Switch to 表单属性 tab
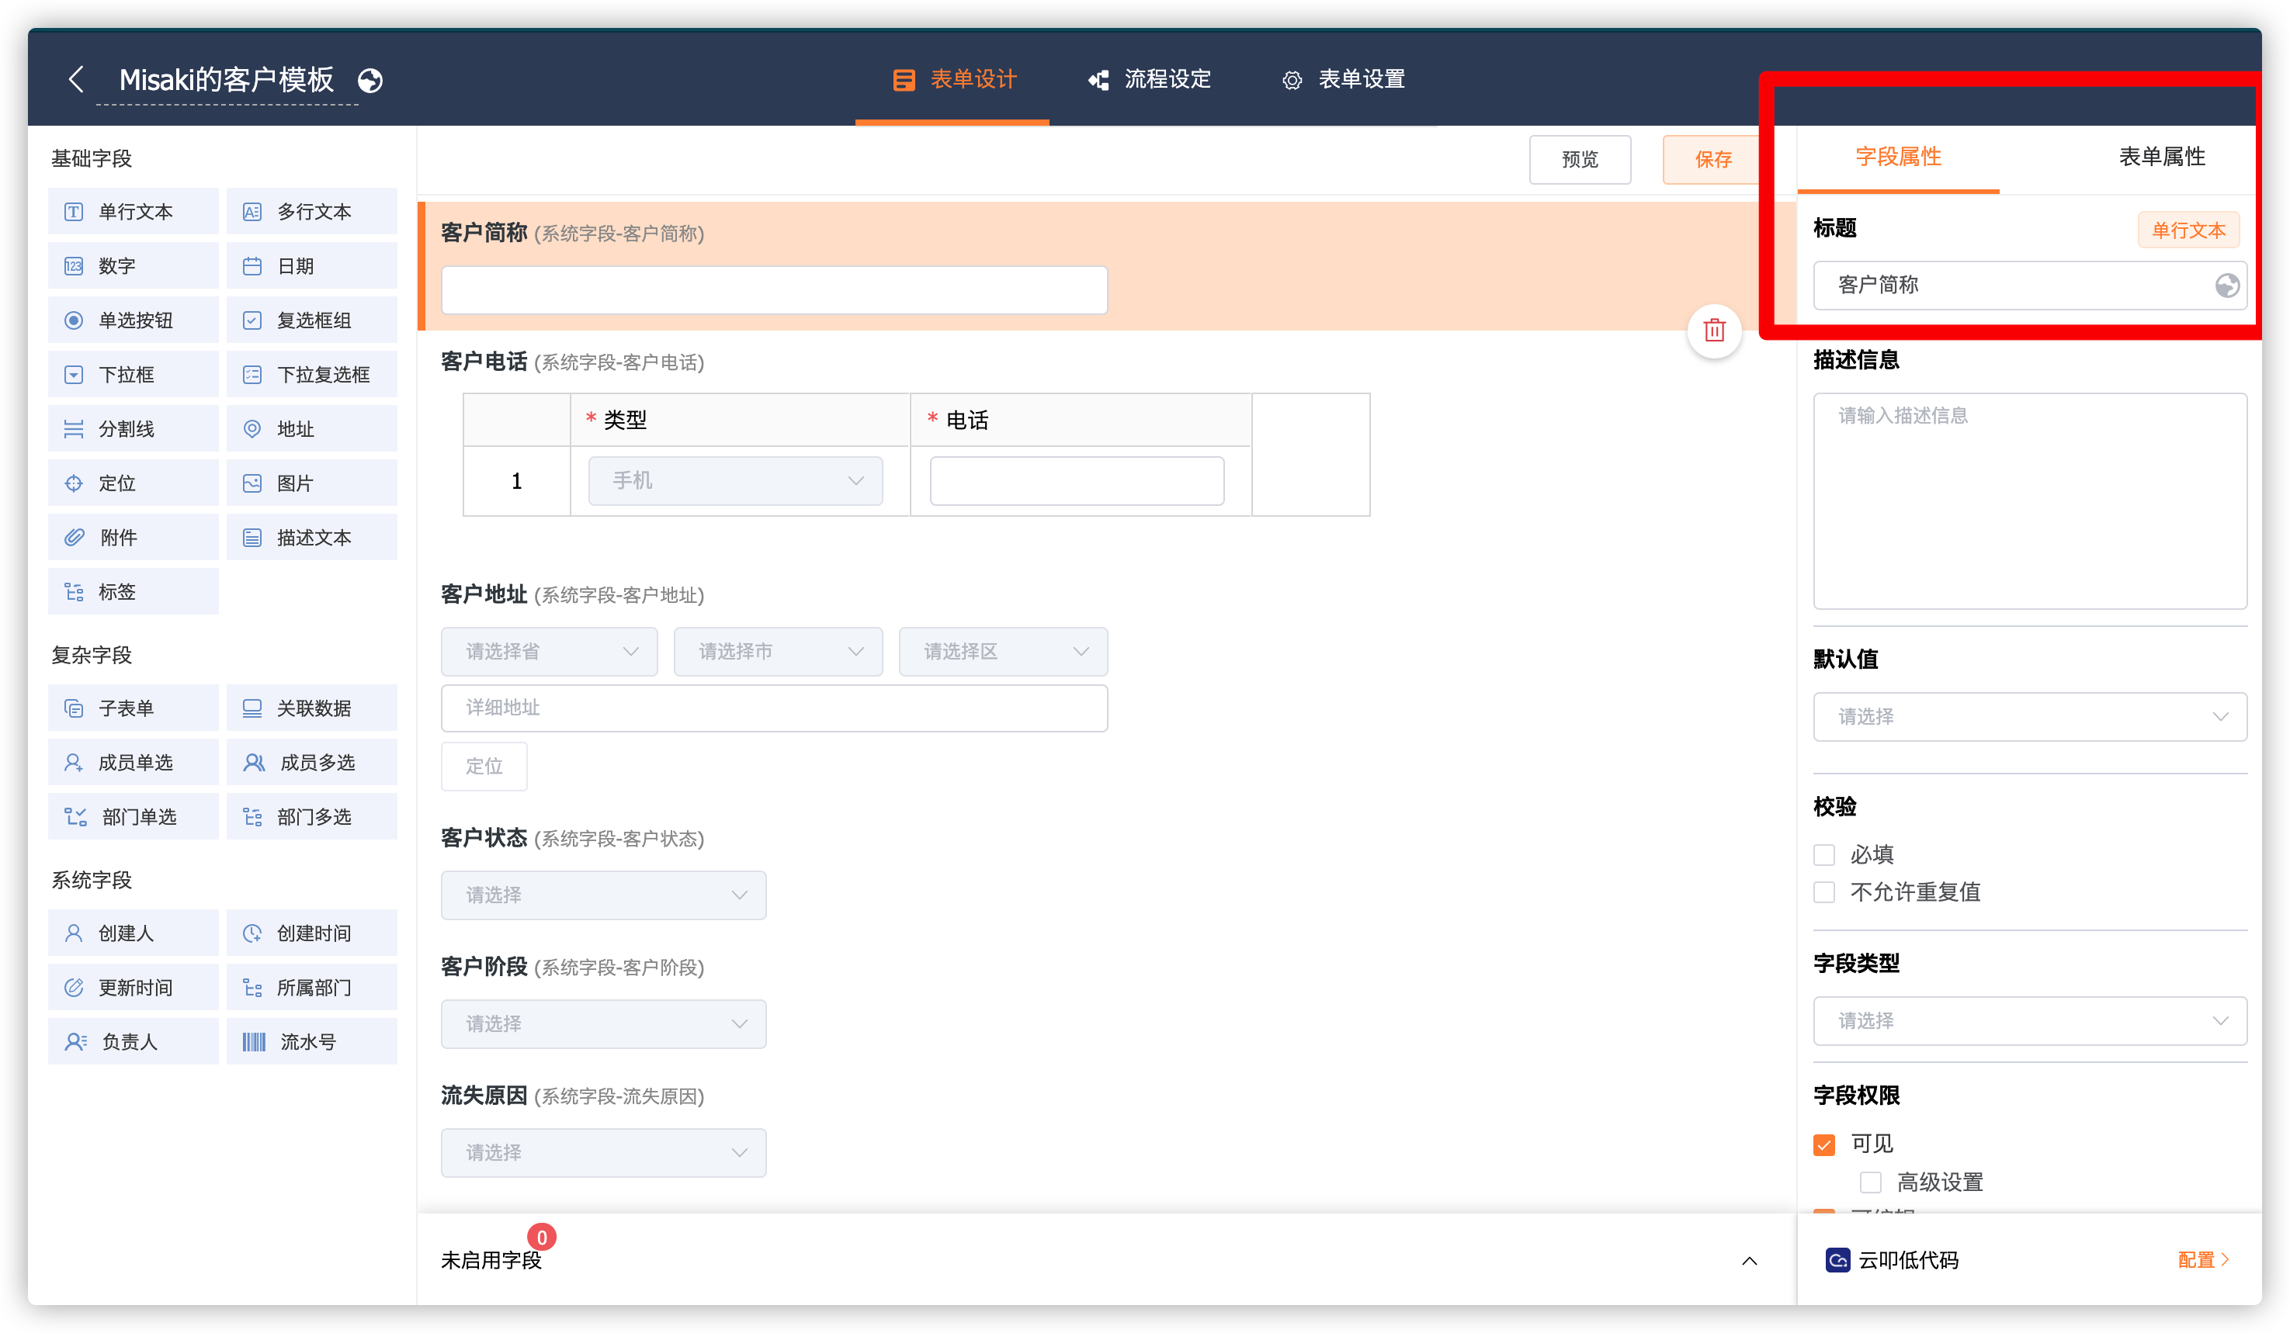2290x1333 pixels. coord(2161,157)
